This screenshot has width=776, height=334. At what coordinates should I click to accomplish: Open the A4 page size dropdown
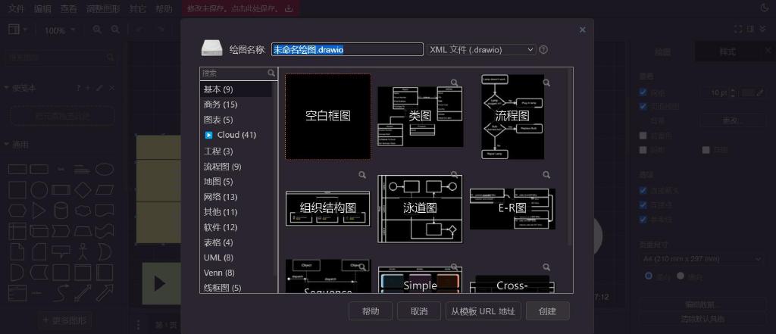(x=701, y=259)
